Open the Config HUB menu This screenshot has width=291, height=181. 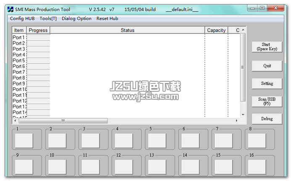pos(22,18)
